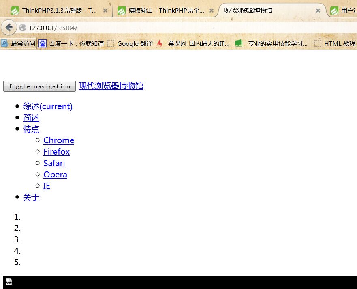Image resolution: width=357 pixels, height=289 pixels.
Task: Open the Firefox link in submenu
Action: (56, 152)
